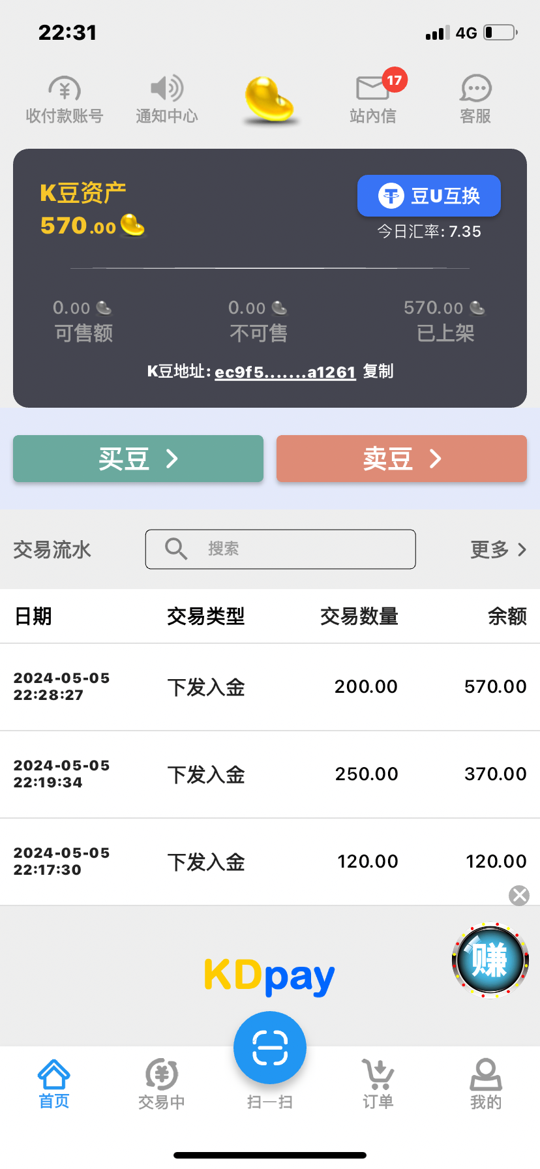Go to the 我的 profile tab
This screenshot has width=540, height=1169.
486,1084
